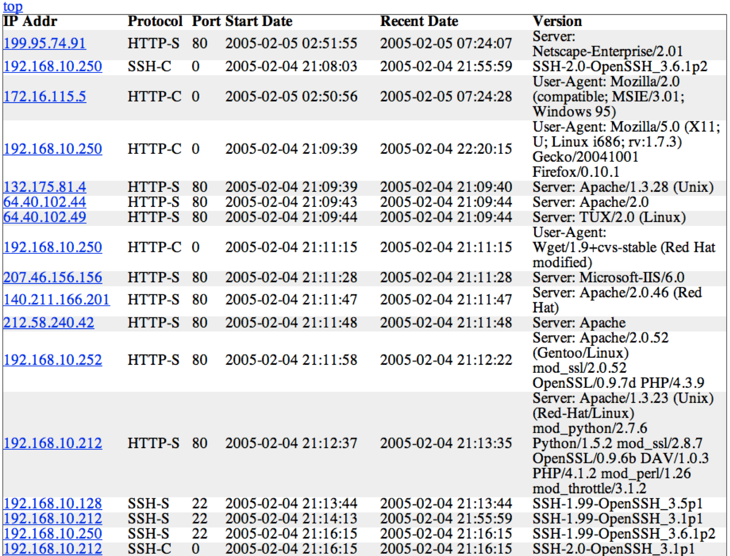Click 192.168.10.212 in the HTTP-S port 80 row

53,443
